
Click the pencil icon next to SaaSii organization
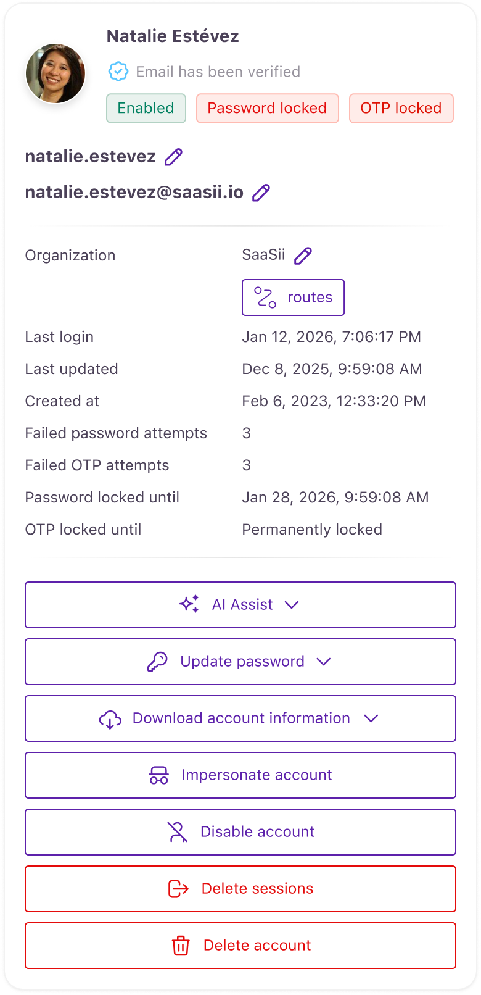(x=302, y=255)
